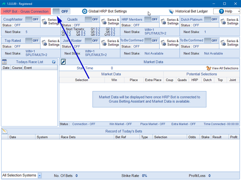Open Global HRP Bot Settings gear icon

84,11
